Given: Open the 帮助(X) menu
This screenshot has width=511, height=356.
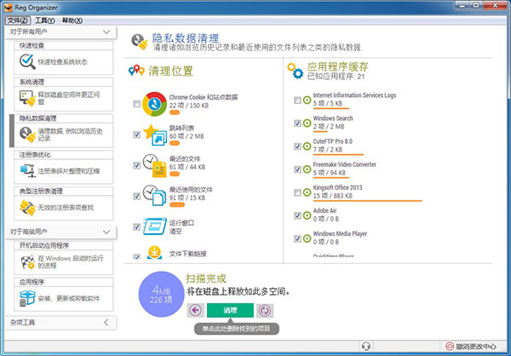Looking at the screenshot, I should click(72, 20).
